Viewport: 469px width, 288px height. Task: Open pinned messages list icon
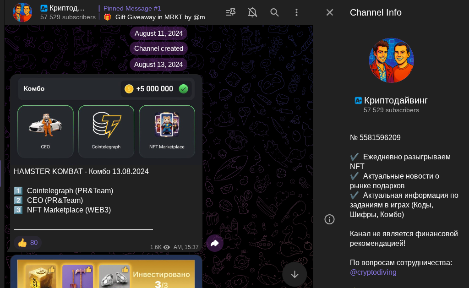click(x=231, y=12)
